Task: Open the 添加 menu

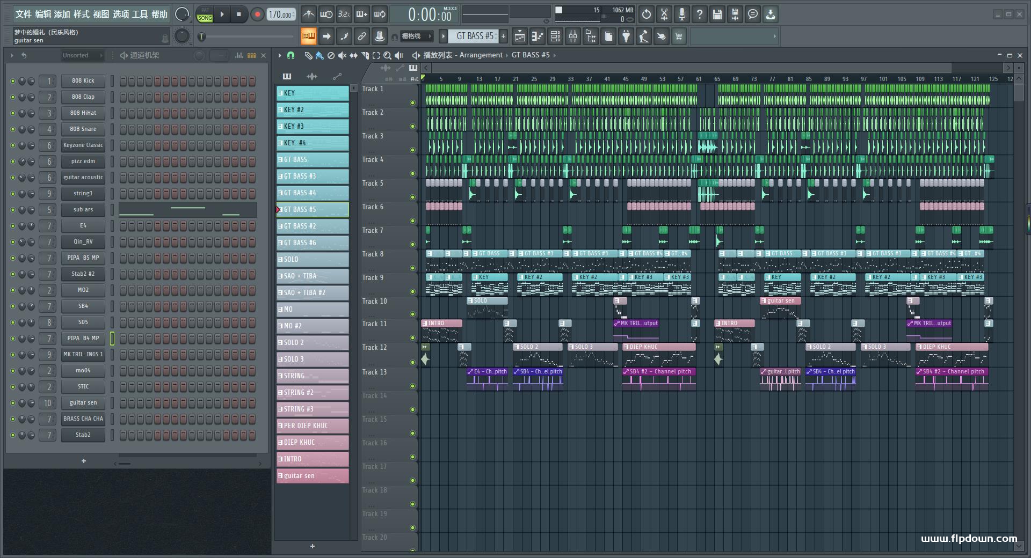Action: 62,14
